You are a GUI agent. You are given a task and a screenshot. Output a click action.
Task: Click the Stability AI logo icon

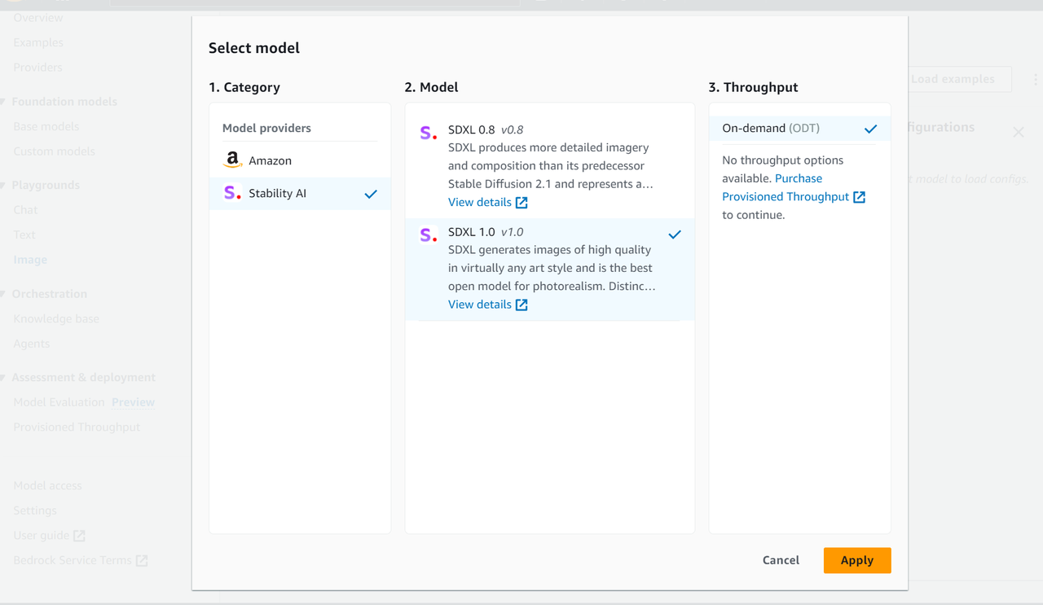[232, 193]
